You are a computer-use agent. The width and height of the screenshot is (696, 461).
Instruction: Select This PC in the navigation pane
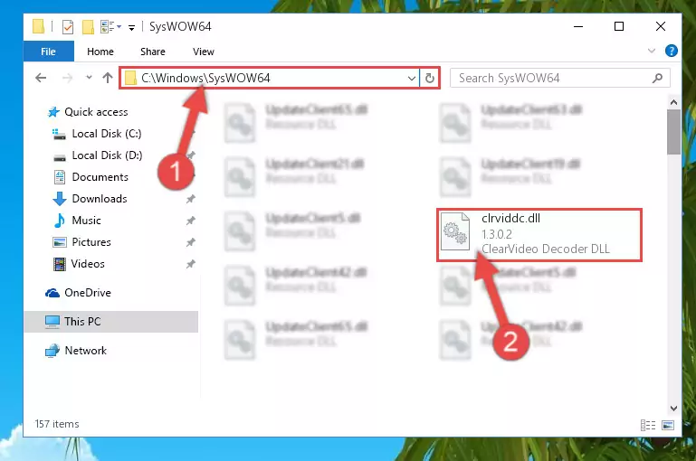(x=111, y=322)
